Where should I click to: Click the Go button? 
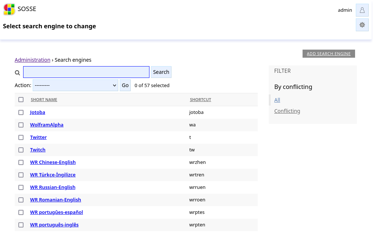tap(125, 85)
